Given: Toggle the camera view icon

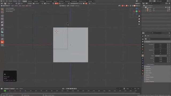Looking at the screenshot, I should (139, 22).
